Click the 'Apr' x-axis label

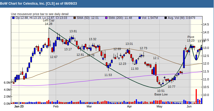(x=129, y=106)
